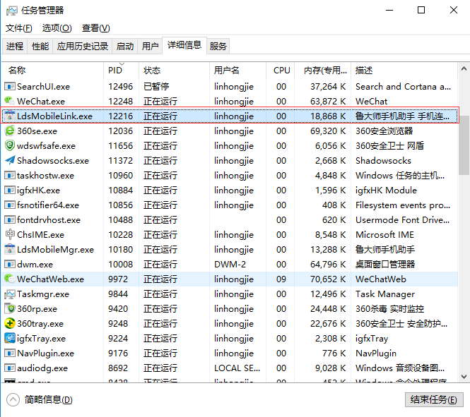Click the Task Manager description text
This screenshot has height=417, width=470.
[385, 294]
